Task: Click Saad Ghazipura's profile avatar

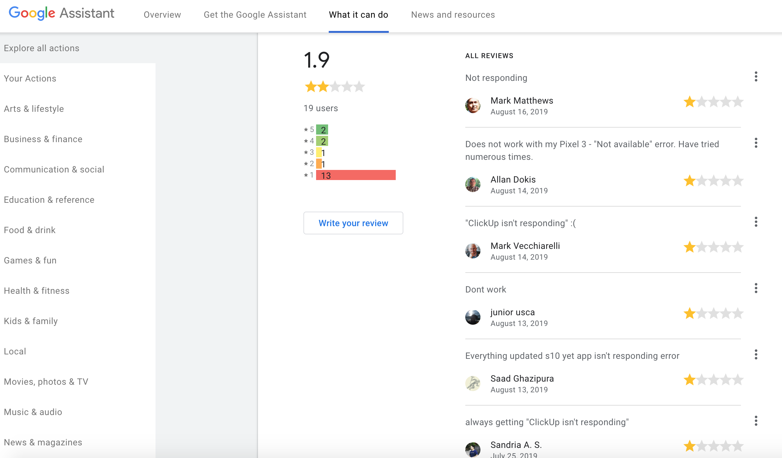Action: (473, 383)
